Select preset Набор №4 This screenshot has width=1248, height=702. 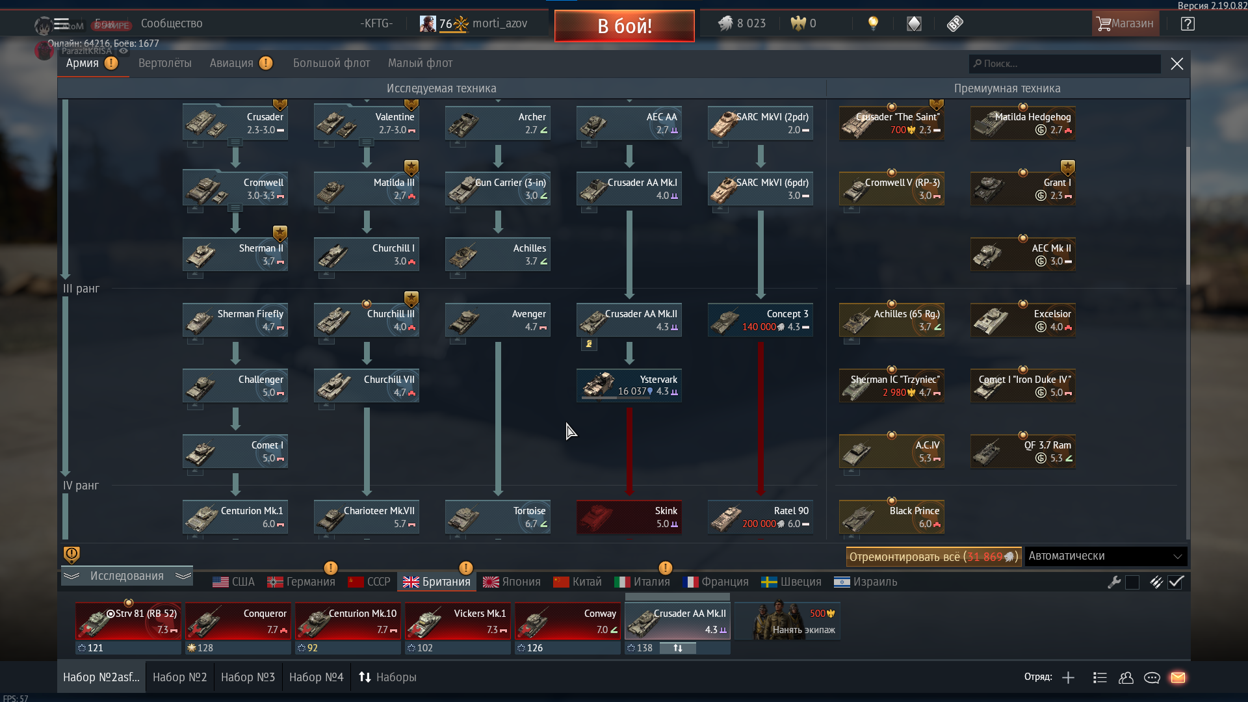pyautogui.click(x=316, y=677)
